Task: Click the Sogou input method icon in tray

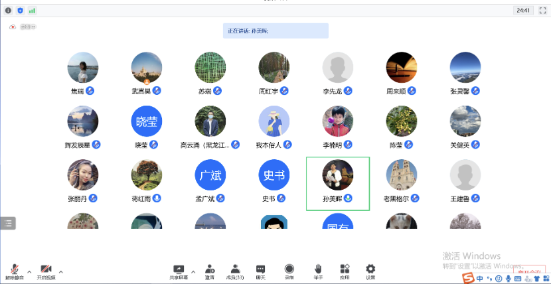Action: [468, 278]
